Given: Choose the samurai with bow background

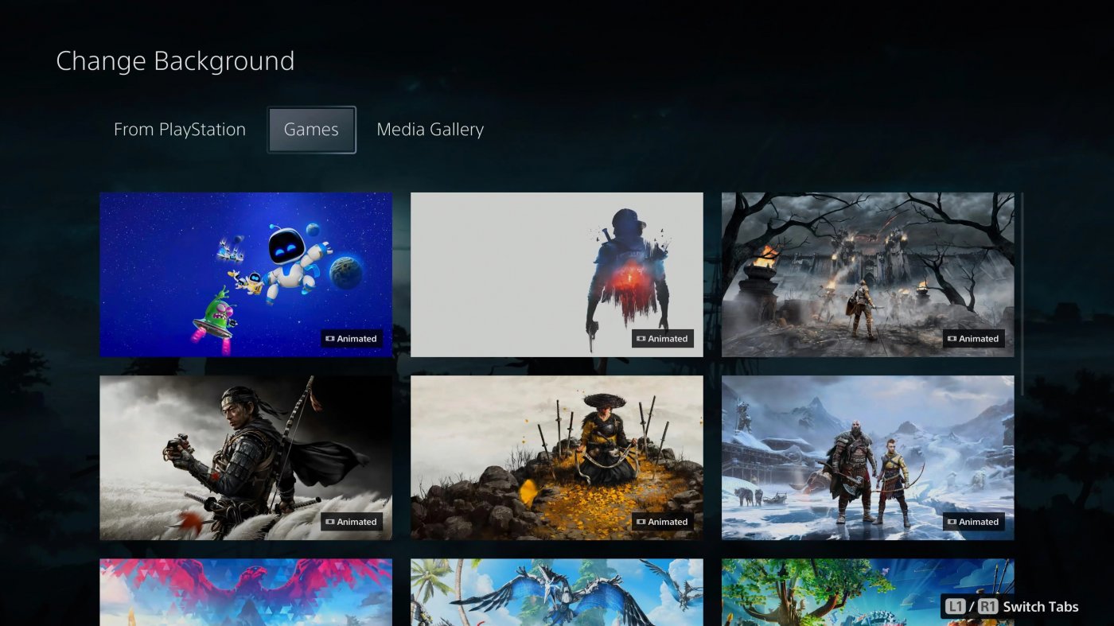Looking at the screenshot, I should (x=246, y=458).
